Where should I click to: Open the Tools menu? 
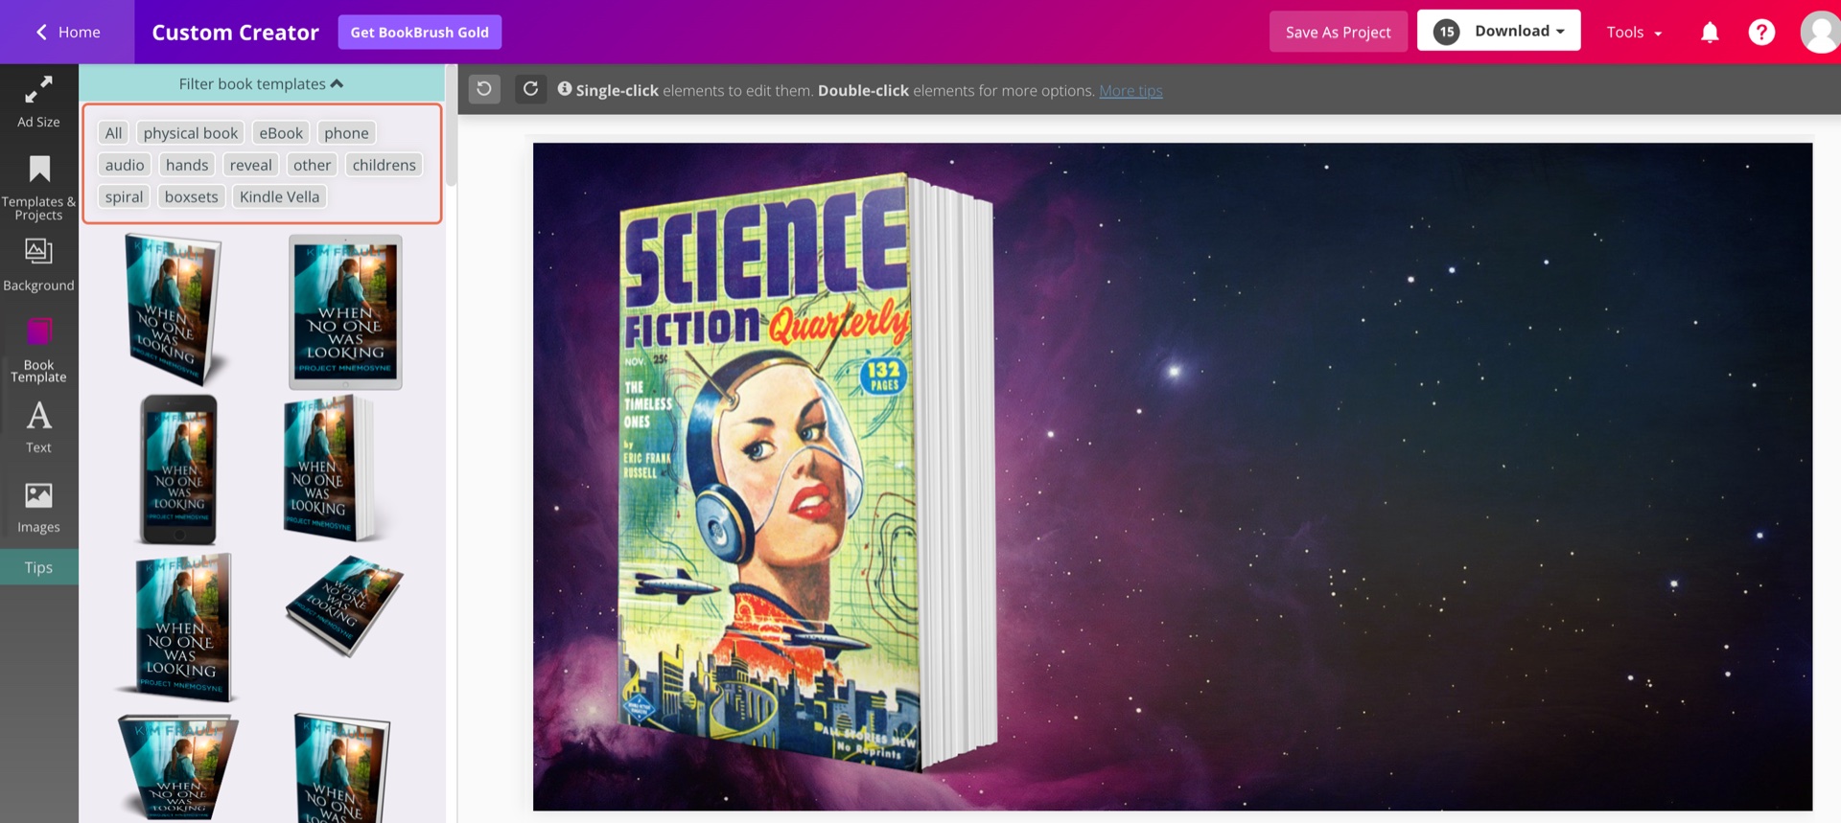pyautogui.click(x=1634, y=32)
